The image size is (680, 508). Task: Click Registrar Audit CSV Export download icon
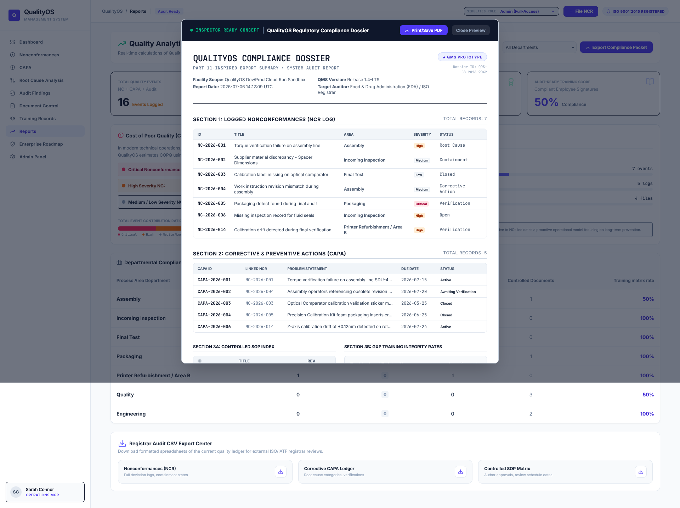pos(122,444)
